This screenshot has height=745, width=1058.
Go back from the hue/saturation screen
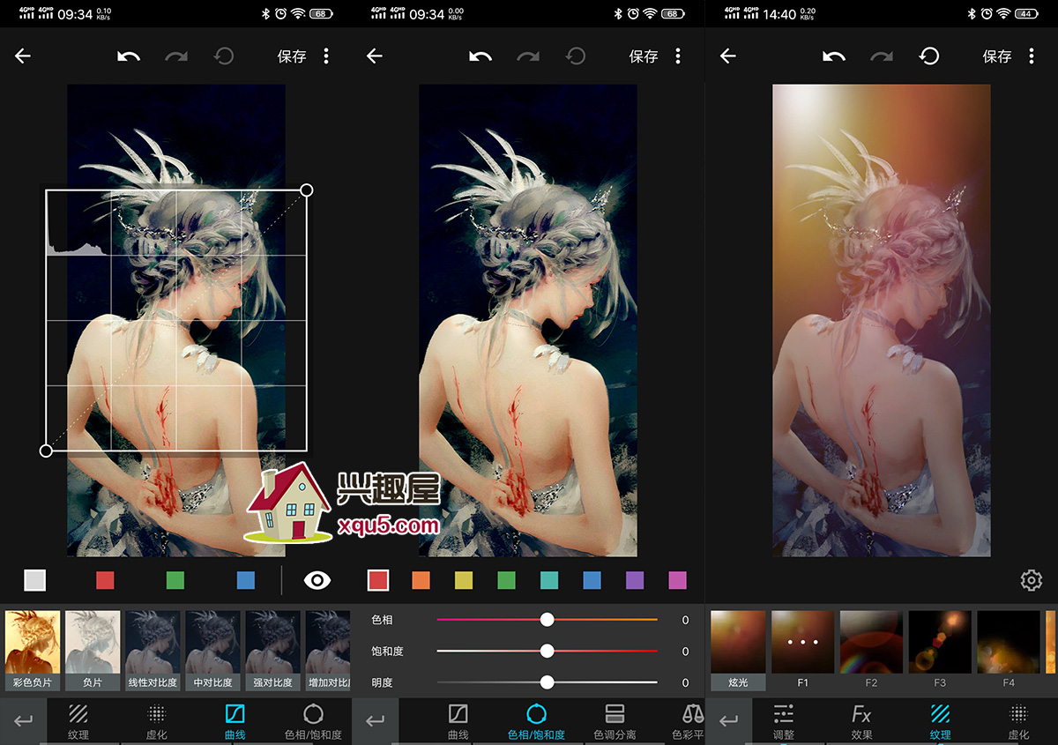(x=375, y=56)
